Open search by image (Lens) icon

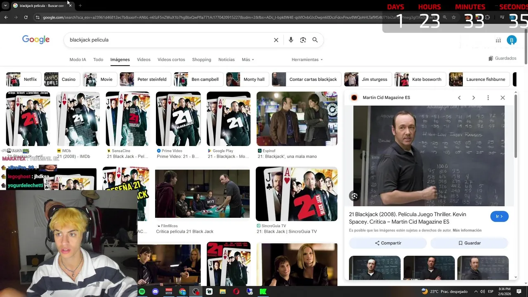[x=303, y=40]
